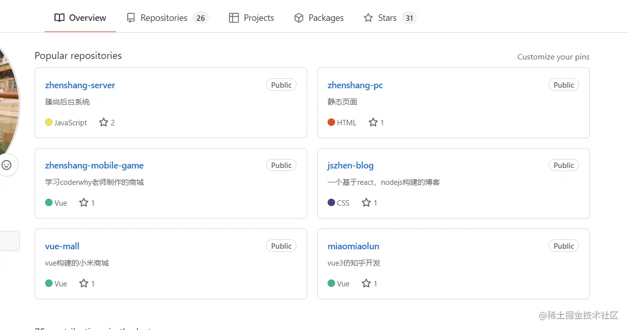The width and height of the screenshot is (628, 330).
Task: Click Vue language dot on miaomiaolun card
Action: pyautogui.click(x=332, y=283)
